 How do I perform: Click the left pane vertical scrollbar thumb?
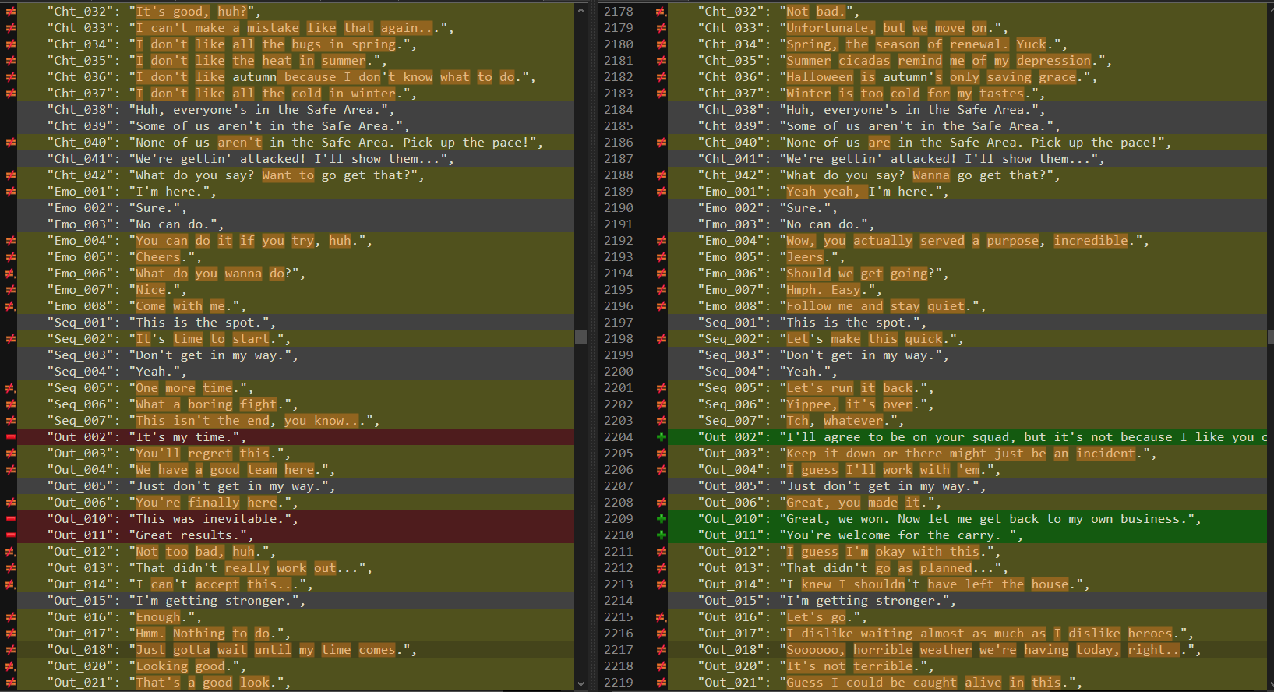(x=581, y=337)
